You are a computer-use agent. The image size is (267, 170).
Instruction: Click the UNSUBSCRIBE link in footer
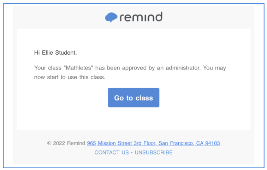pos(154,152)
